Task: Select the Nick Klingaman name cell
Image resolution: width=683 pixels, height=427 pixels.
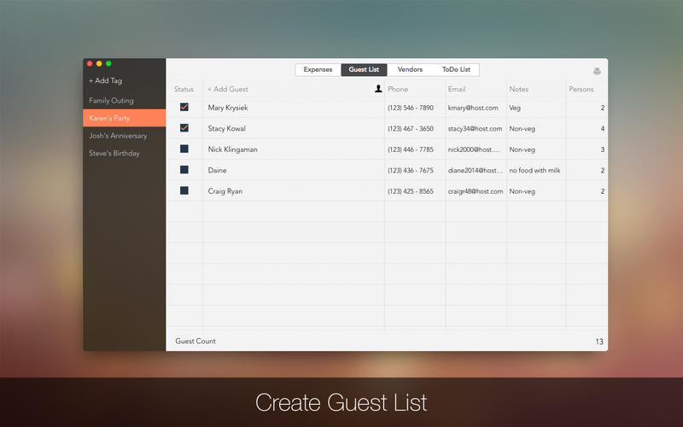Action: click(x=294, y=149)
